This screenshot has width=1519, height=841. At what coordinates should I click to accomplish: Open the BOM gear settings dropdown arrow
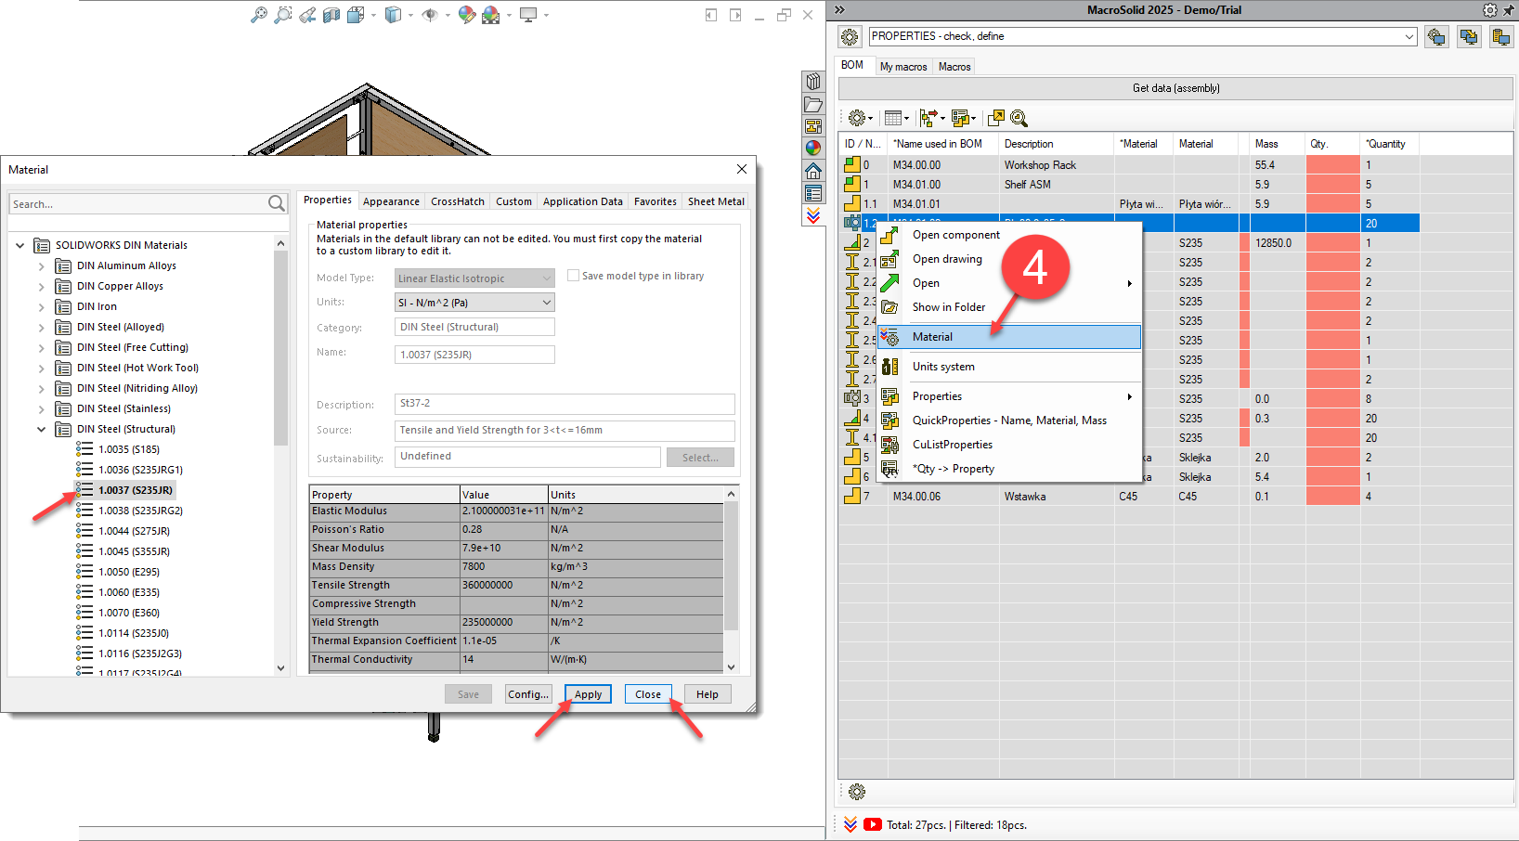[x=870, y=119]
